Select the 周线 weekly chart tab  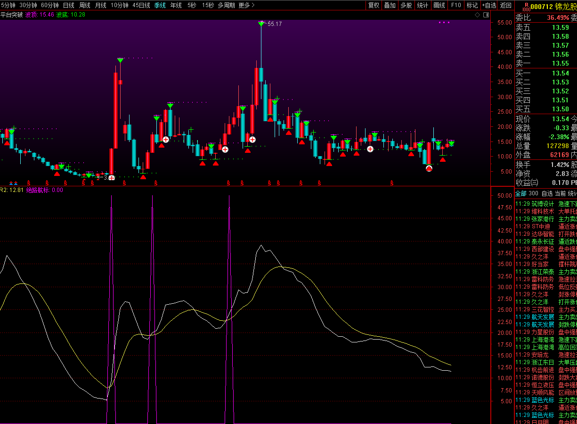pos(85,5)
